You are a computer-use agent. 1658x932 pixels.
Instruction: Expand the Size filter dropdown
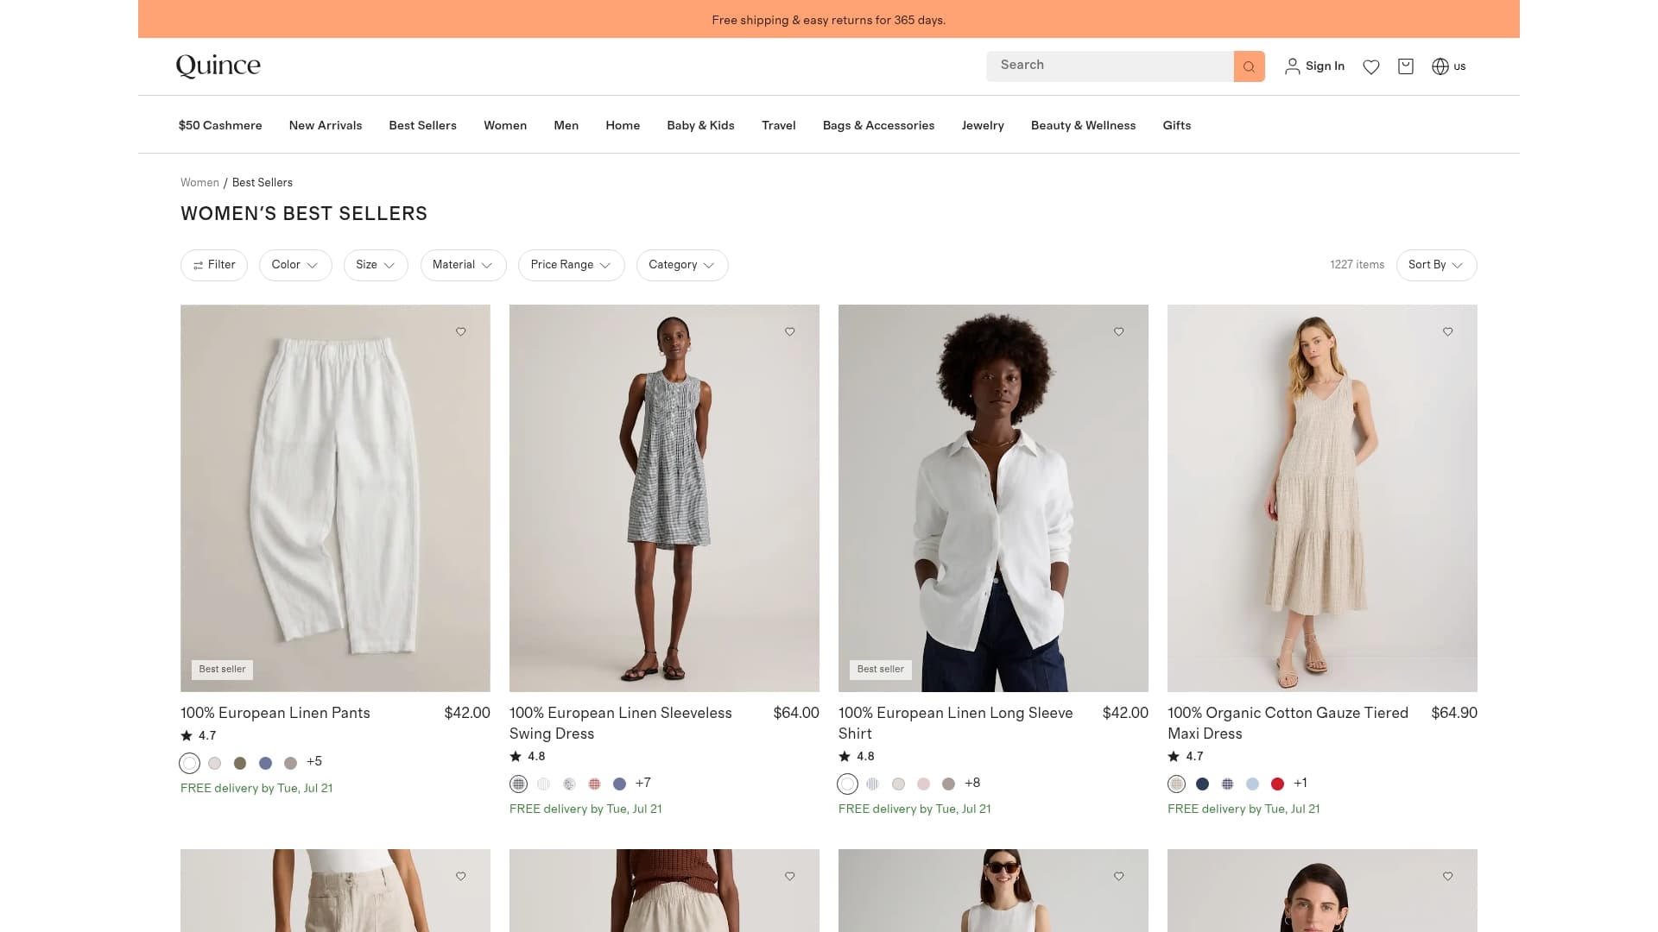point(376,265)
